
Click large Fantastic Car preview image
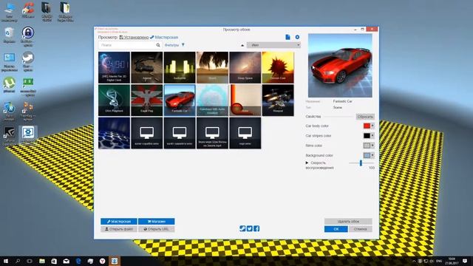pyautogui.click(x=340, y=66)
